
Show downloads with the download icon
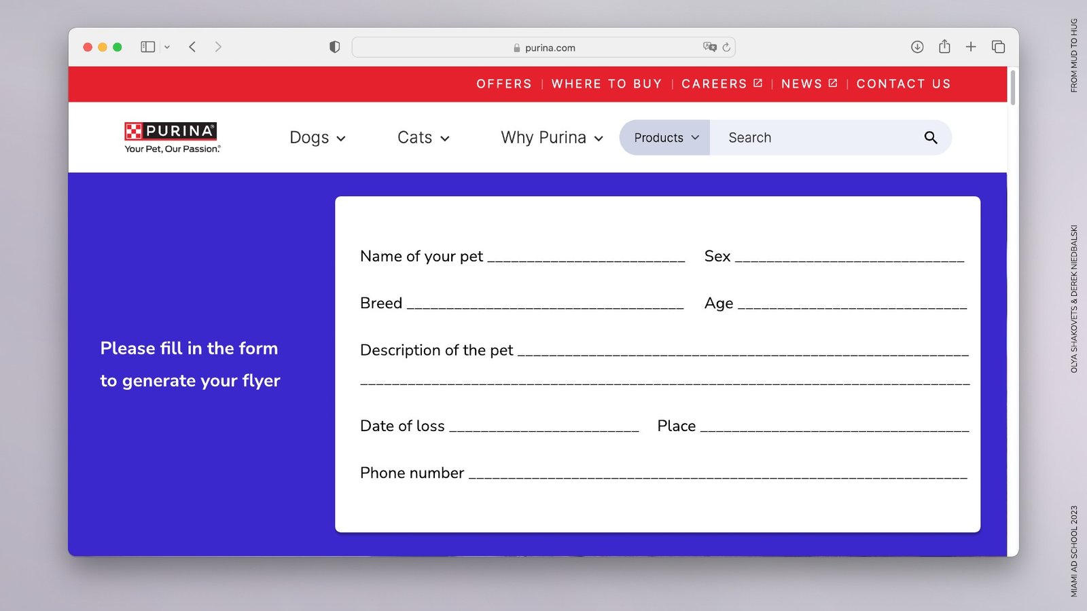(917, 47)
